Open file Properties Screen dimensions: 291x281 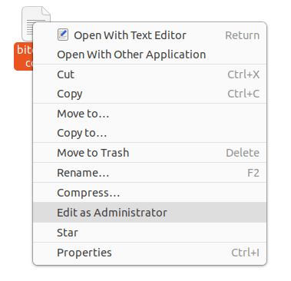tap(150, 253)
